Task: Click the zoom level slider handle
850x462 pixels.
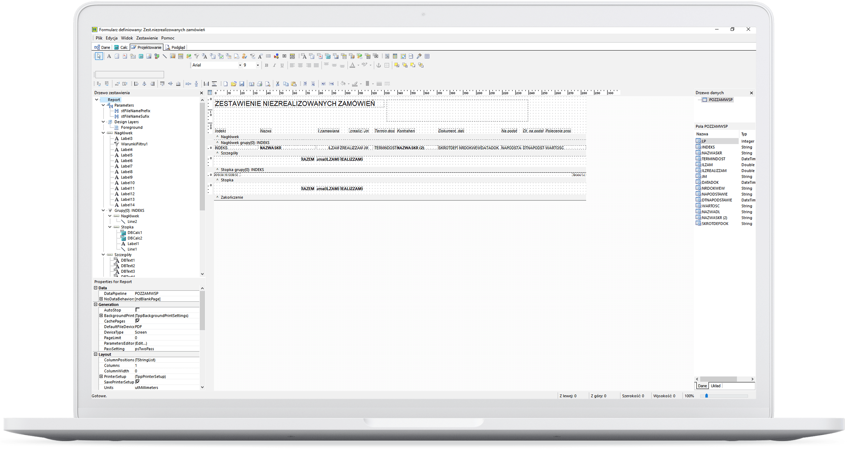Action: pos(706,396)
